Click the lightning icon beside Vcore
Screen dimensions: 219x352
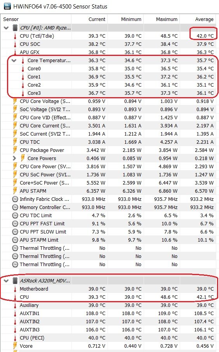pos(15,346)
